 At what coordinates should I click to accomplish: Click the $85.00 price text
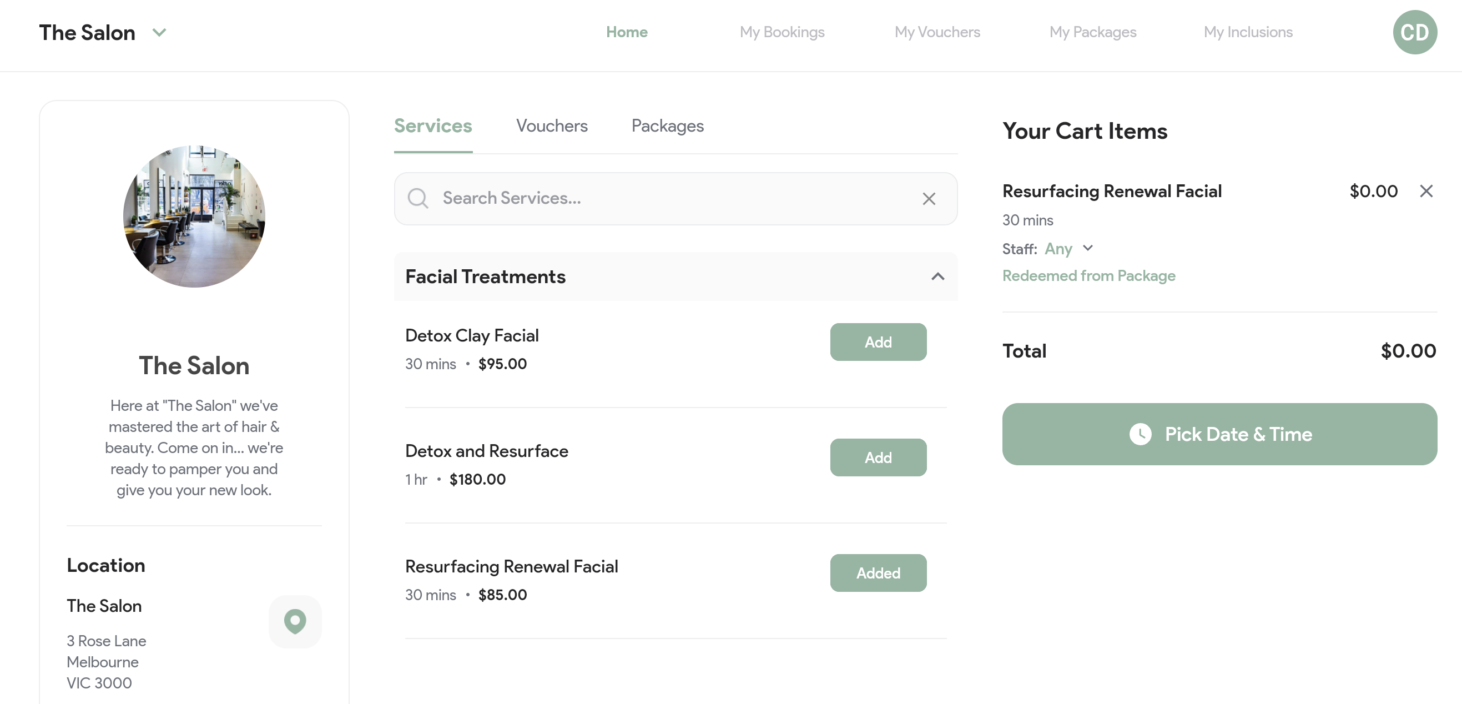tap(502, 595)
